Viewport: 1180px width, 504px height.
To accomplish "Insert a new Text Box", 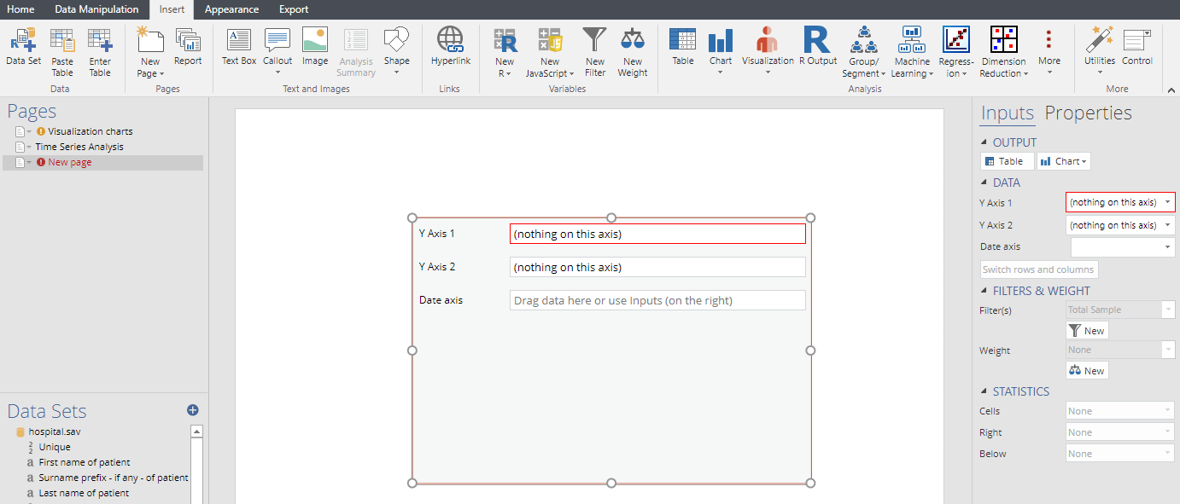I will coord(238,49).
